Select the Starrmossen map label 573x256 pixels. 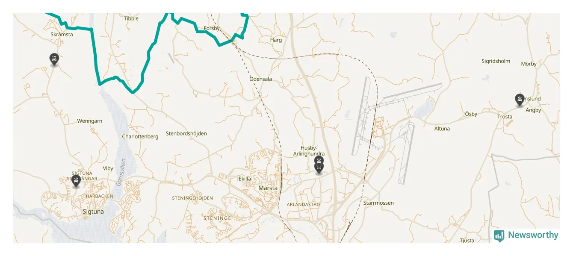[378, 203]
